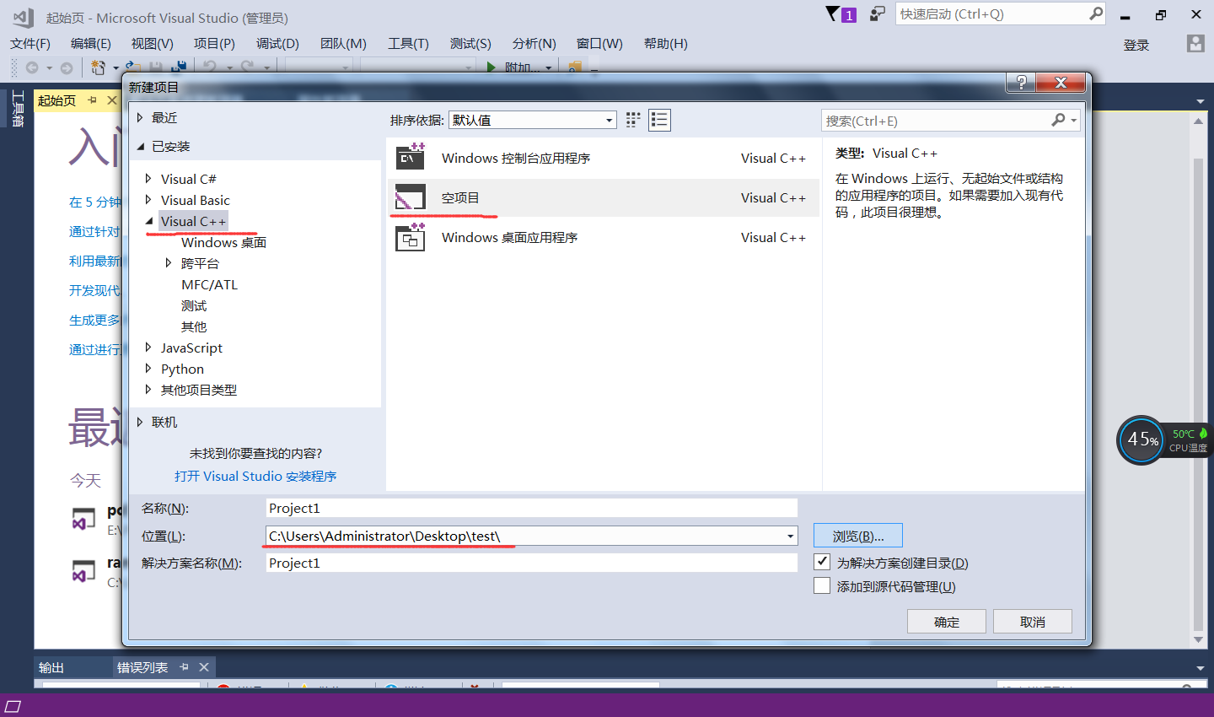Click the save all toolbar icon
The height and width of the screenshot is (717, 1214).
coord(179,67)
